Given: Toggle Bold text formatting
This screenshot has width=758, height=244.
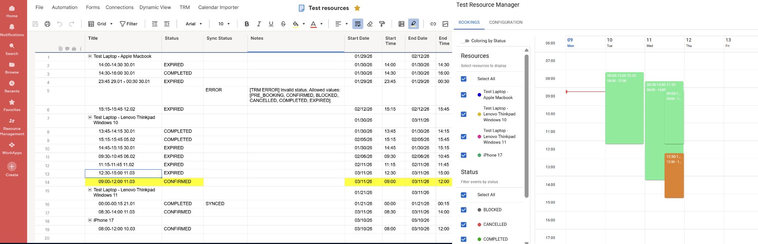Looking at the screenshot, I should pyautogui.click(x=247, y=24).
